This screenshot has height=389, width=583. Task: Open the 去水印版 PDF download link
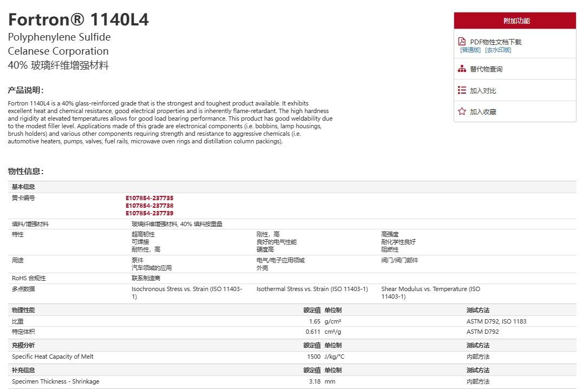(x=498, y=50)
